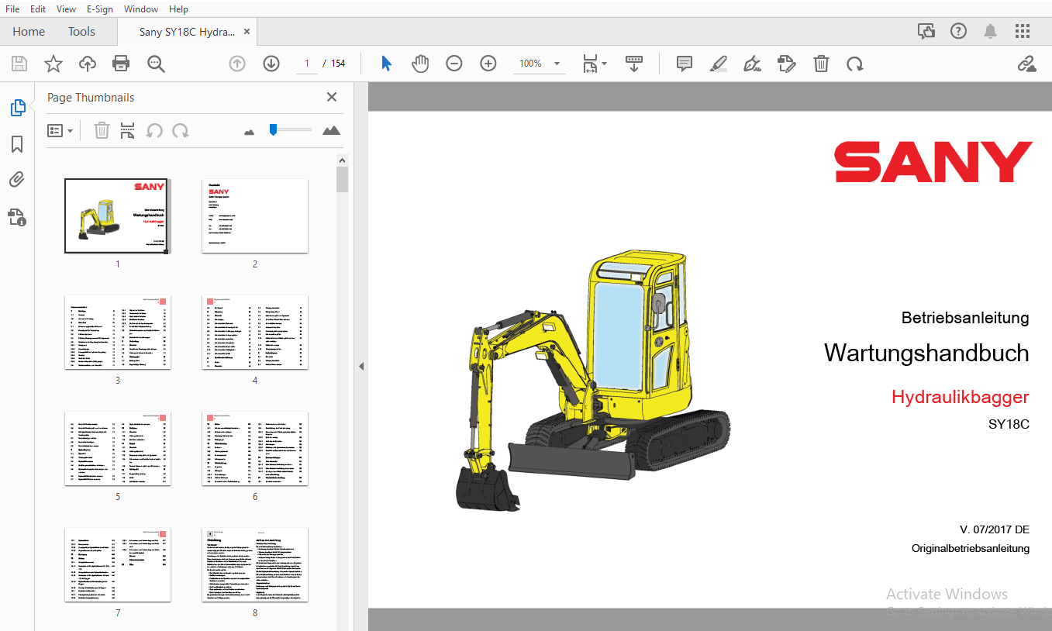
Task: Open the View menu
Action: point(66,9)
